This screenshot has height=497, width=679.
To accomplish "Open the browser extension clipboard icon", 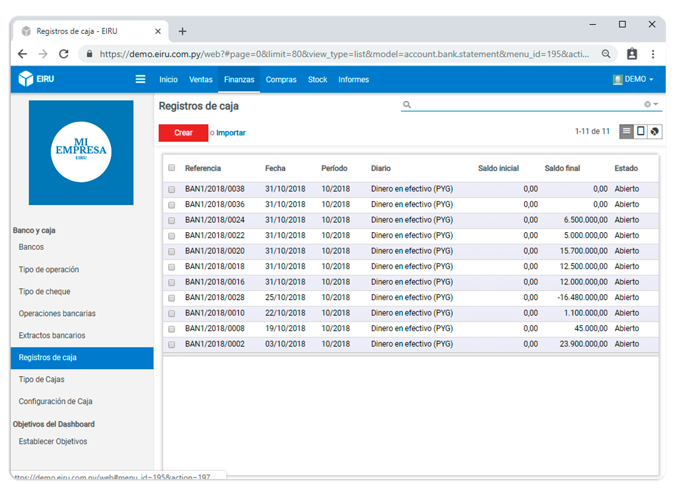I will (632, 54).
